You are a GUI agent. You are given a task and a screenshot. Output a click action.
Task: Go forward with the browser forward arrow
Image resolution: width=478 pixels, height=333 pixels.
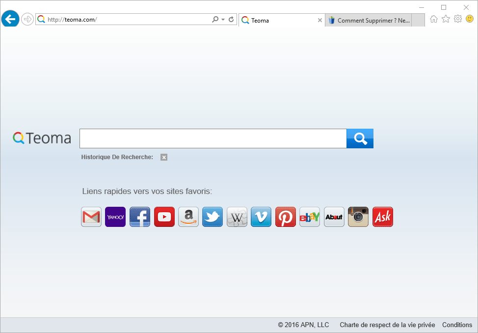pos(27,20)
